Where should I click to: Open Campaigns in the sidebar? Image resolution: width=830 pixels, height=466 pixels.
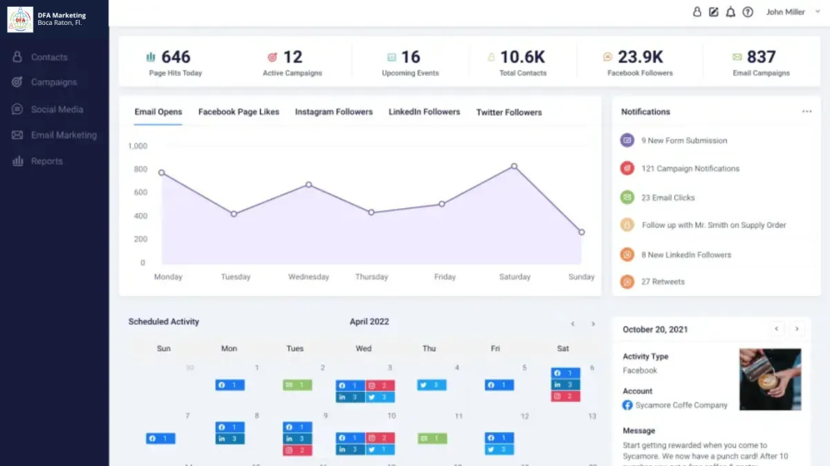tap(44, 82)
